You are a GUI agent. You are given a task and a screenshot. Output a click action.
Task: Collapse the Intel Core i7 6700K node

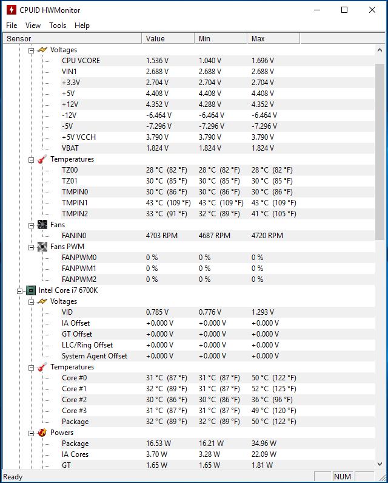[x=19, y=291]
